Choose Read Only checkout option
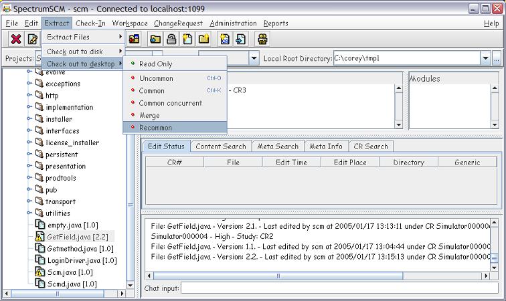 175,64
